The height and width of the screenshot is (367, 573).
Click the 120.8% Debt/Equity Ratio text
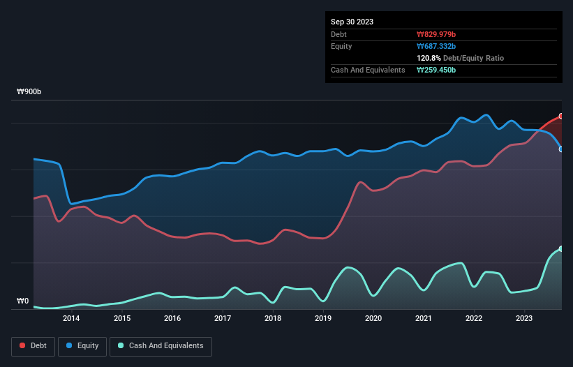pyautogui.click(x=460, y=58)
